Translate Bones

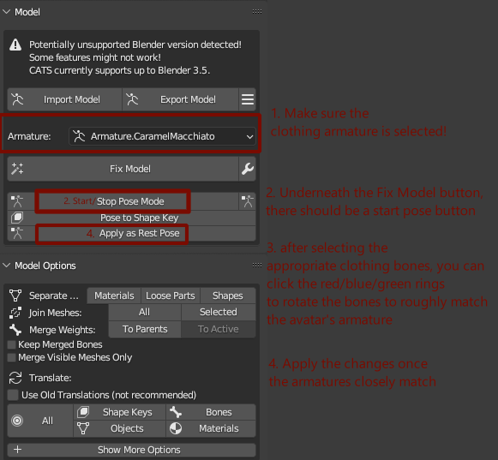(211, 412)
